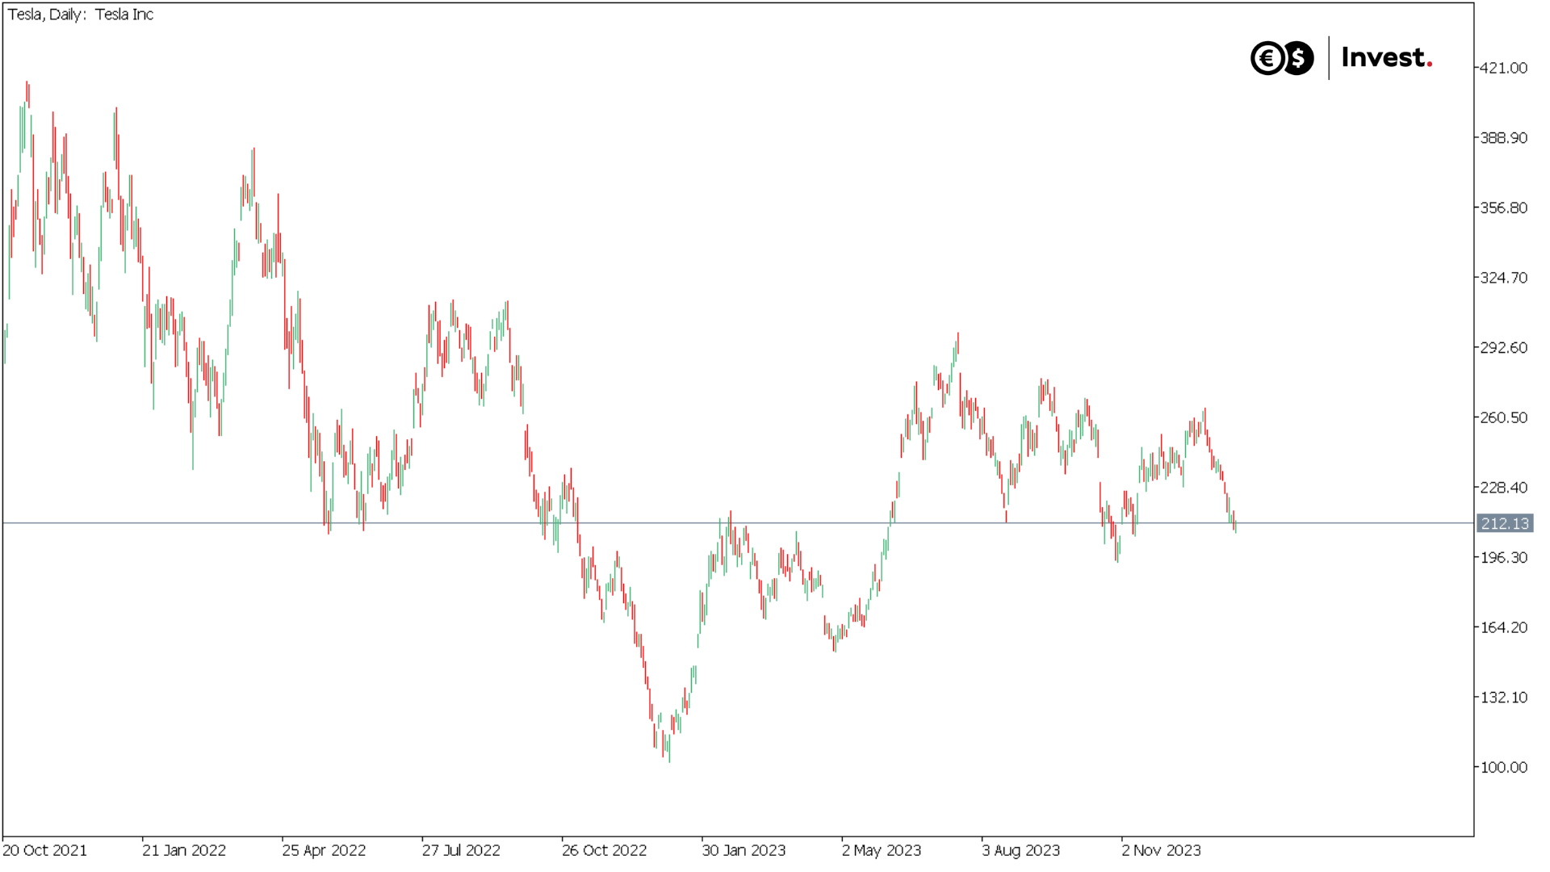Screen dimensions: 1550x872
Task: Click the Tesla, Daily: Tesla Inc chart title
Action: pos(81,15)
